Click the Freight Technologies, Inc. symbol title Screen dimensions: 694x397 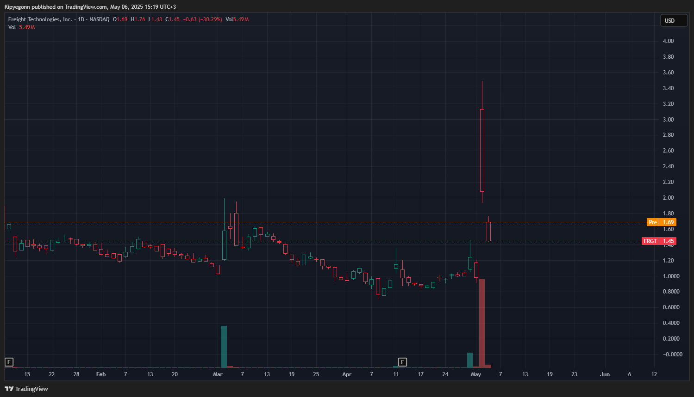click(40, 19)
